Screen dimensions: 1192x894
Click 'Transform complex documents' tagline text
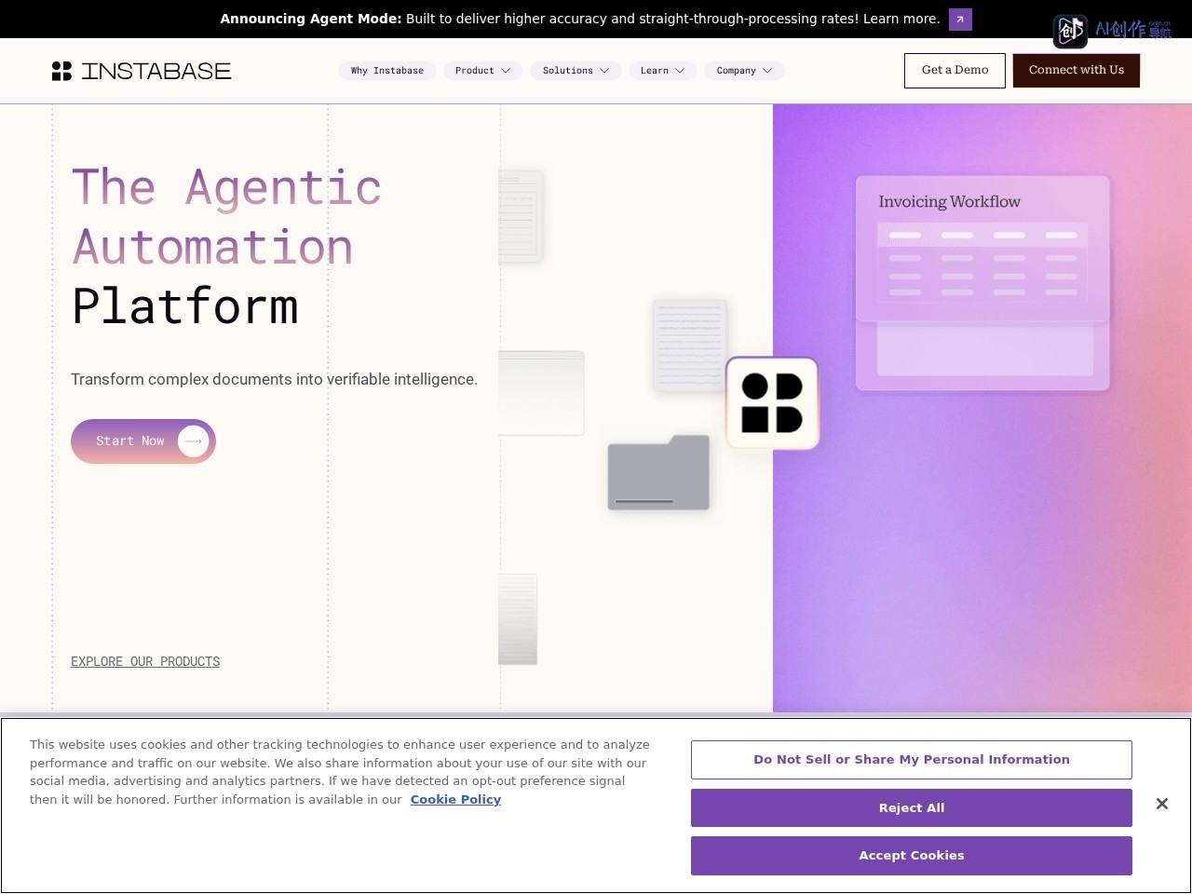275,379
